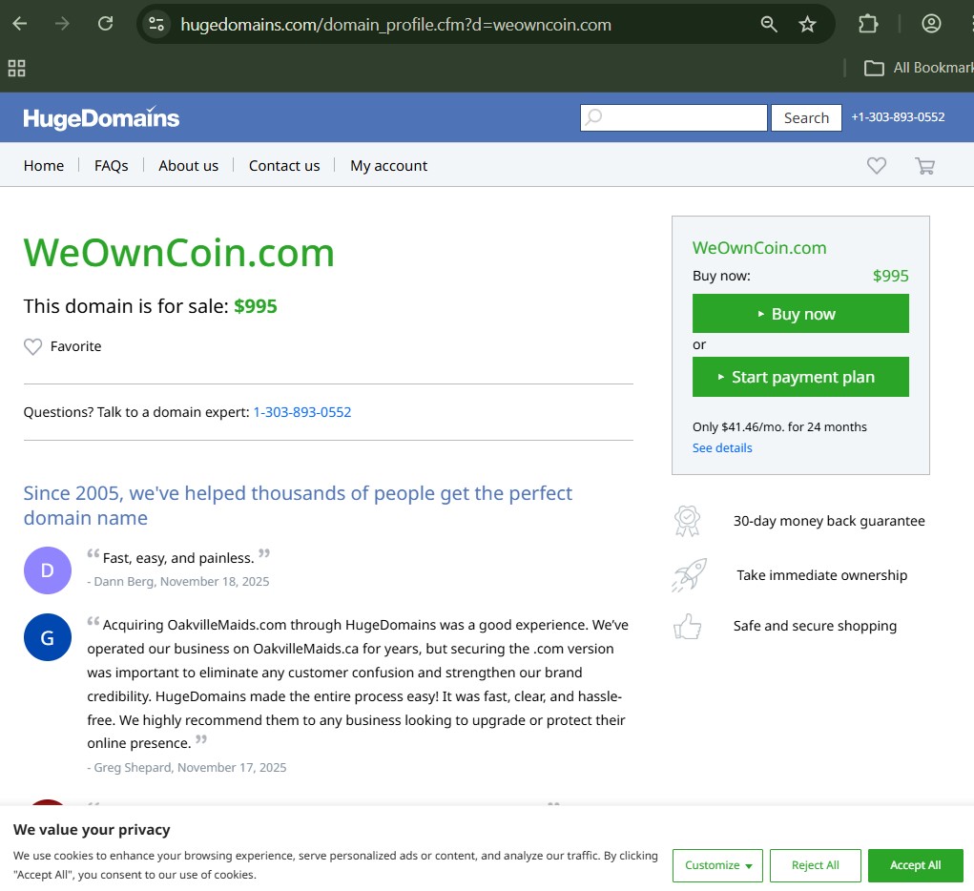Image resolution: width=974 pixels, height=891 pixels.
Task: Open the See details payment plan link
Action: click(721, 447)
